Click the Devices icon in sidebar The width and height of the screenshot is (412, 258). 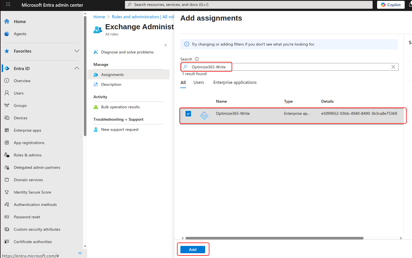coord(7,118)
